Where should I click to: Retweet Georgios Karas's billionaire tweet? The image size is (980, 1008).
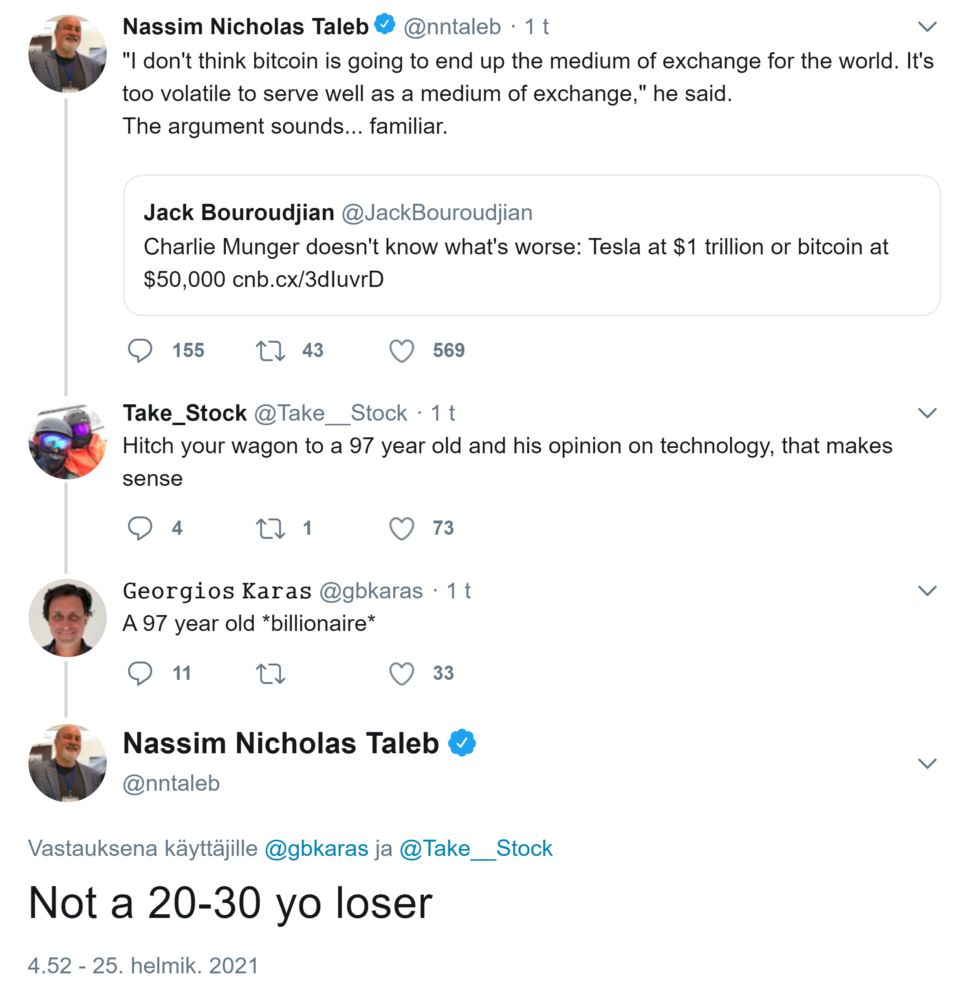pyautogui.click(x=270, y=673)
